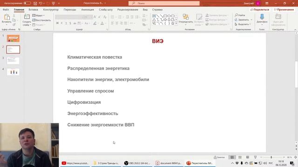Click the Восстановить button
The height and width of the screenshot is (167, 298).
coord(41,20)
